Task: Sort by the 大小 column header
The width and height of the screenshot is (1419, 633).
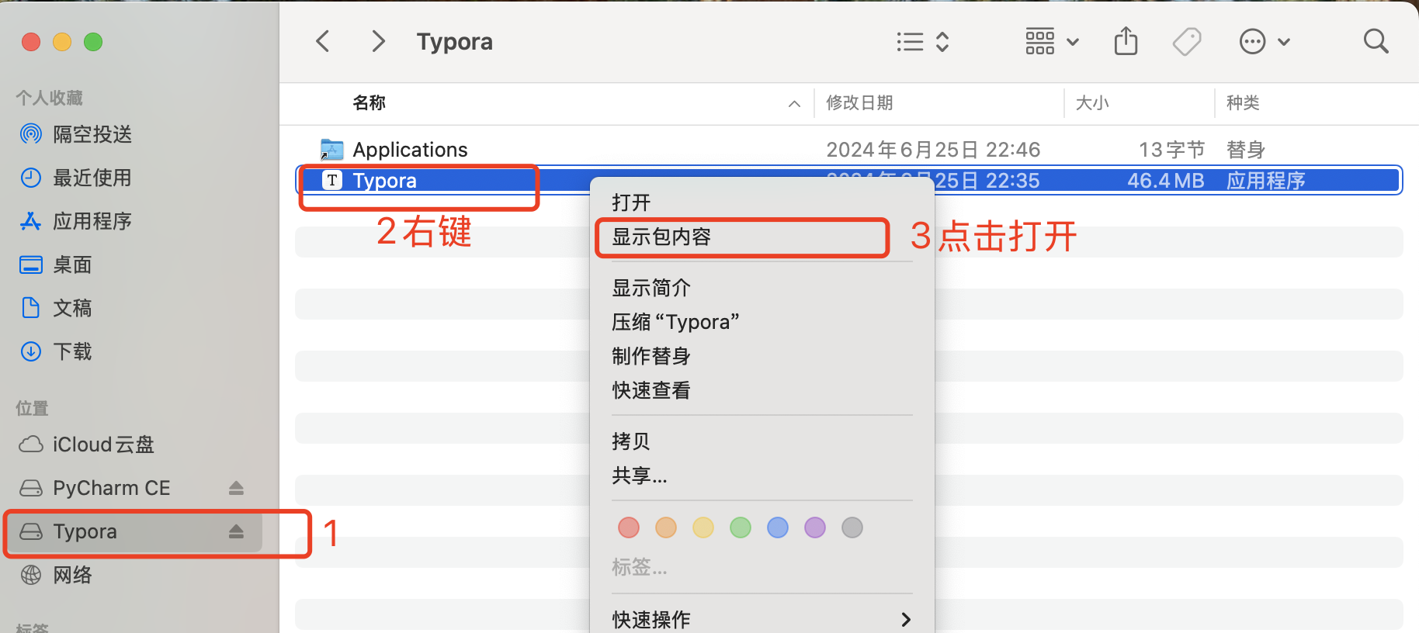Action: coord(1092,102)
